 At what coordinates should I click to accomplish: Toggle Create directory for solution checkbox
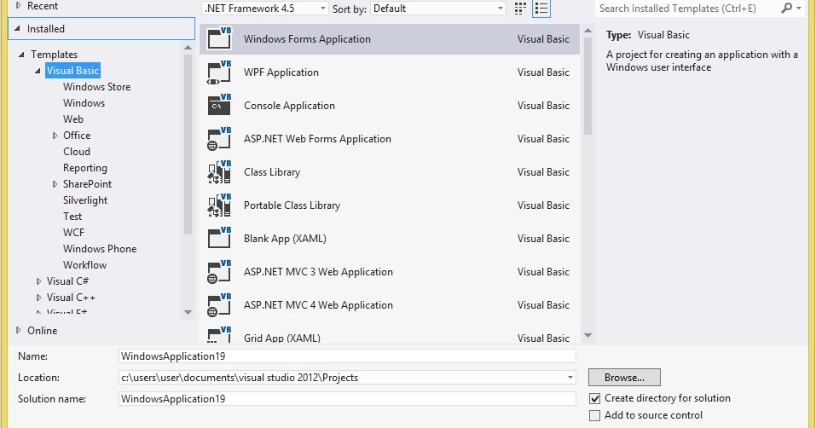[x=595, y=398]
